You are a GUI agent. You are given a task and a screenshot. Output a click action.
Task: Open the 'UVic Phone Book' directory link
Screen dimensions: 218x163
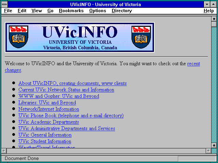point(71,115)
